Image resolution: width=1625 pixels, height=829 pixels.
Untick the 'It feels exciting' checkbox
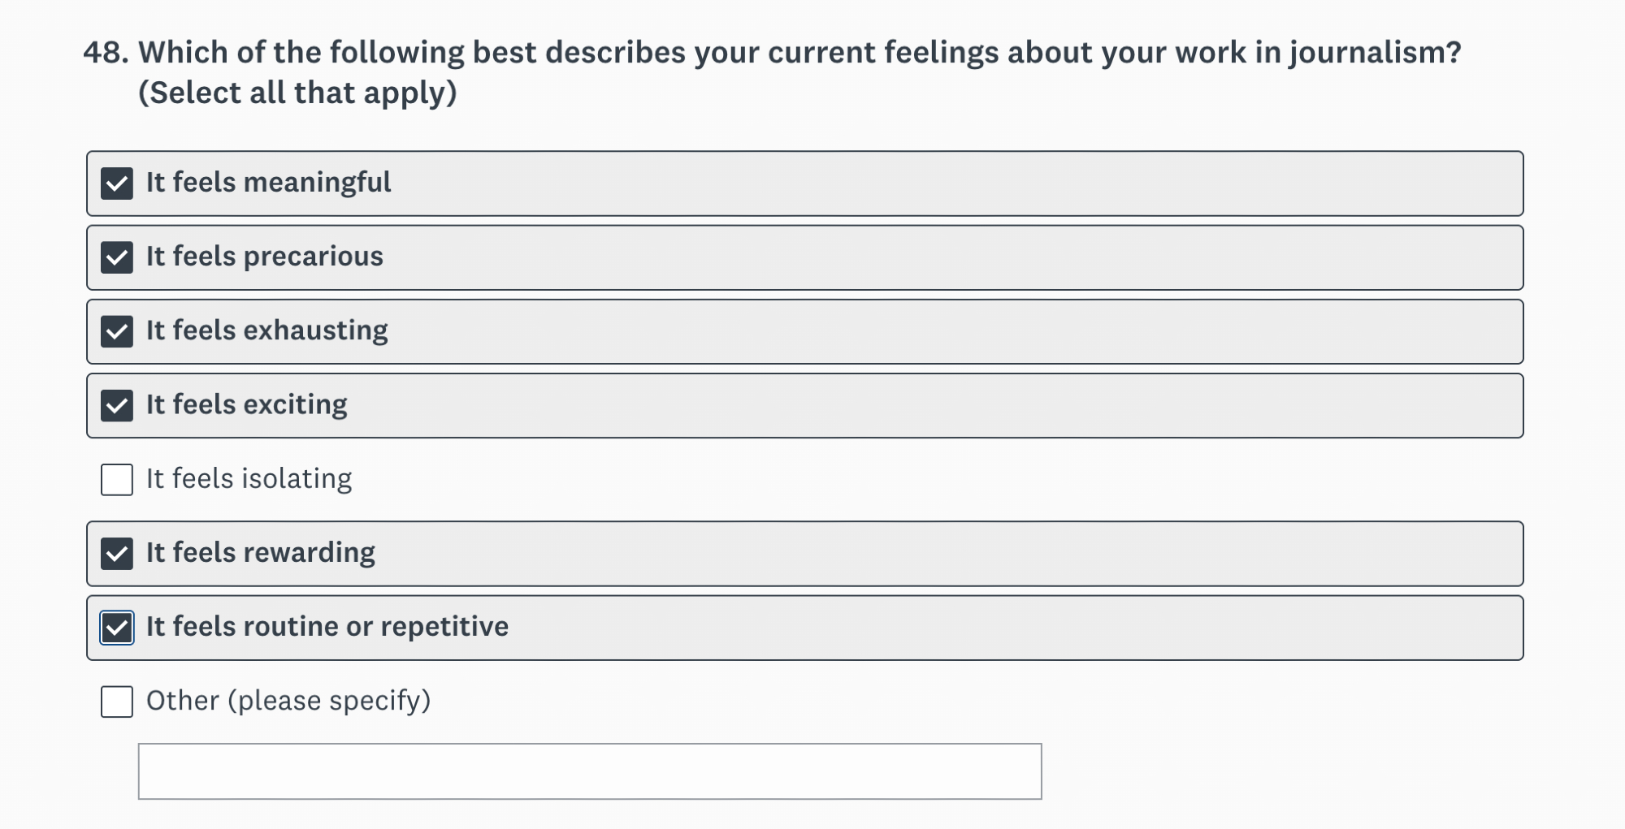click(117, 405)
